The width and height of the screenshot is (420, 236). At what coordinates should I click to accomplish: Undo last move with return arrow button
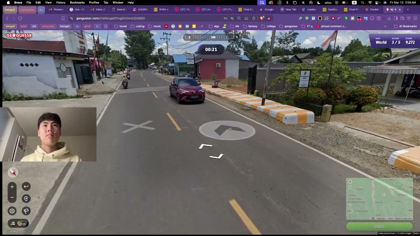(x=26, y=187)
